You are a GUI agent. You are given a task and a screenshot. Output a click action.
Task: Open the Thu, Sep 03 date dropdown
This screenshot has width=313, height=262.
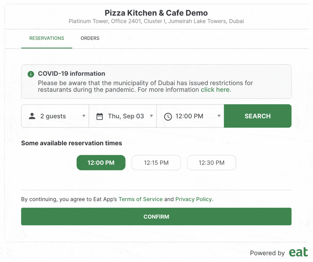tap(152, 116)
